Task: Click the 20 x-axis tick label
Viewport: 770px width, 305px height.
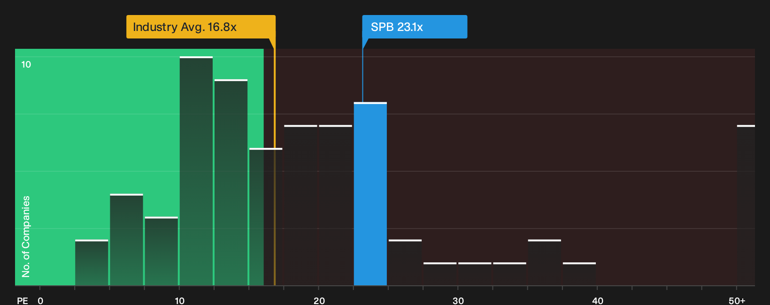Action: 319,301
